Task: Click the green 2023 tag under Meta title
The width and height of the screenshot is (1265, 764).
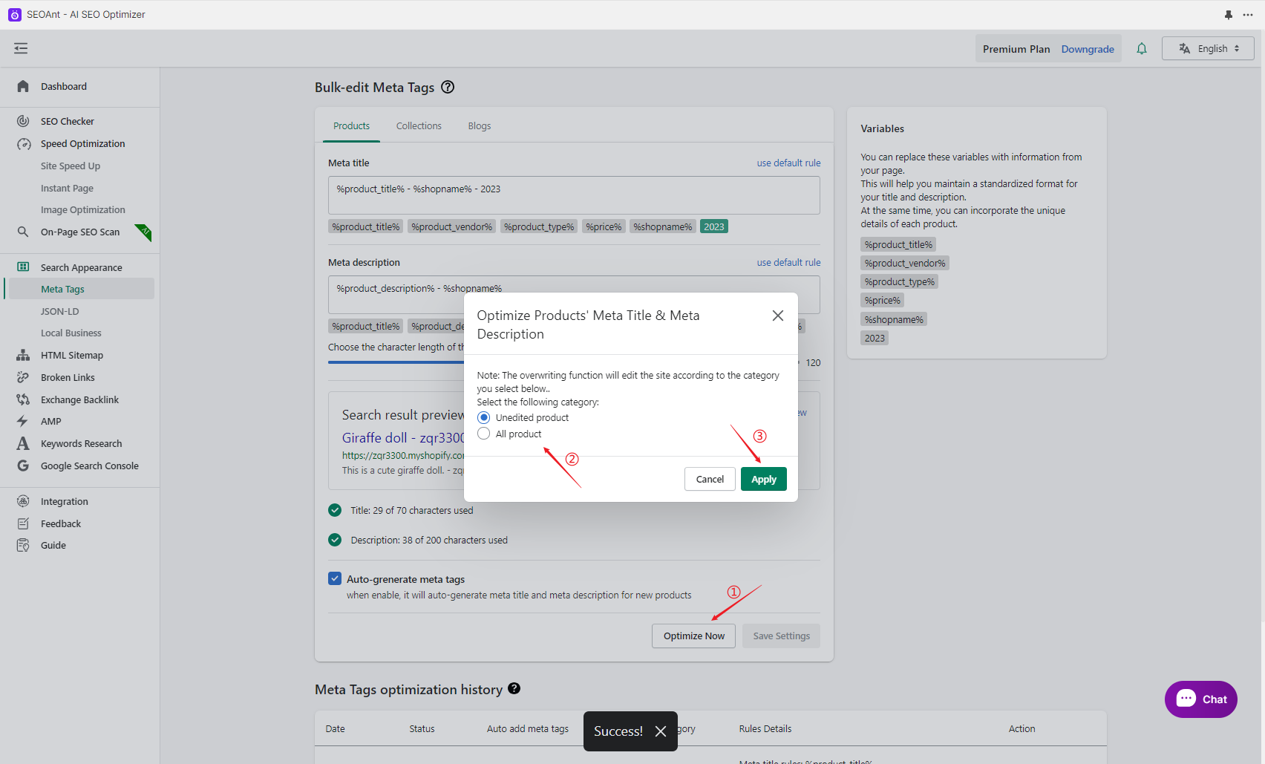Action: 714,226
